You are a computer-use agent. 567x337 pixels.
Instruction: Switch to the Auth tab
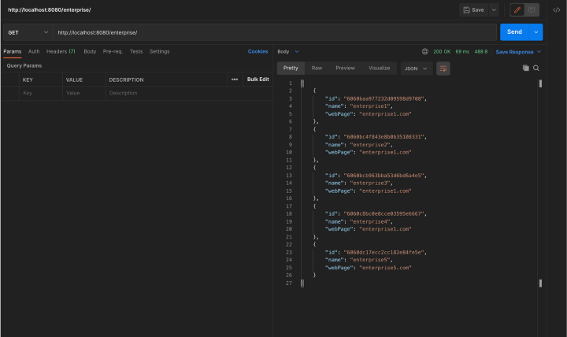(x=34, y=52)
